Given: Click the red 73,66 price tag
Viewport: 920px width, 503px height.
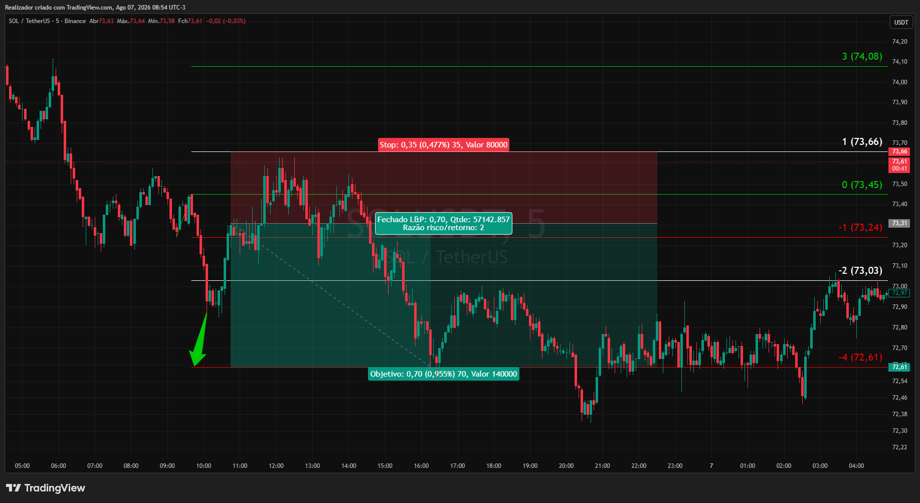Looking at the screenshot, I should [x=900, y=151].
